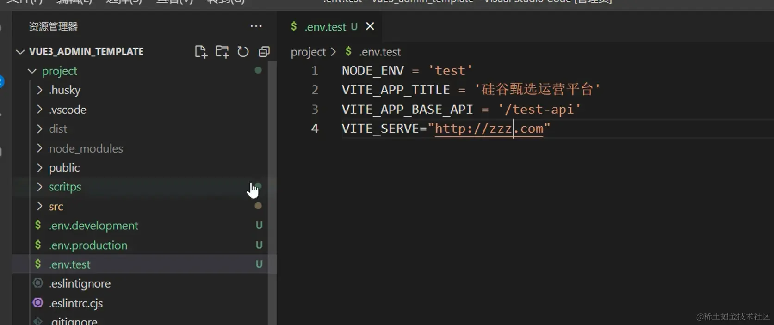Expand the .husky folder
This screenshot has height=325, width=774.
click(40, 90)
